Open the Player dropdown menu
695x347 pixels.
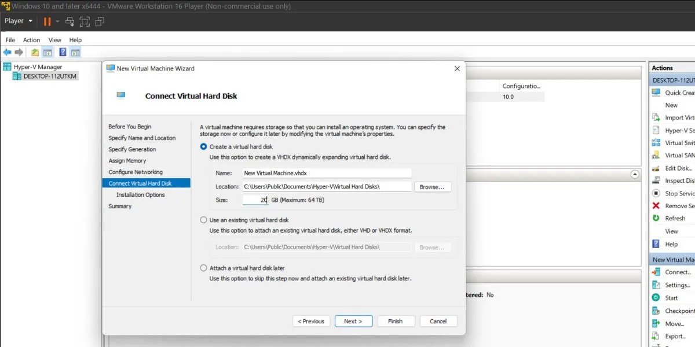[17, 21]
